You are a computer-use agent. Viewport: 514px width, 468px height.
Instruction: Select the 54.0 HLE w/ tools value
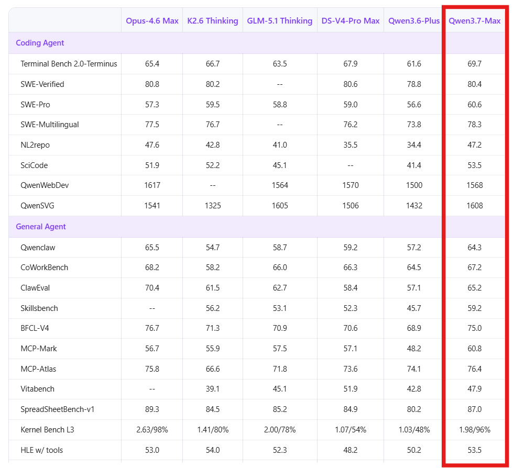(x=213, y=450)
